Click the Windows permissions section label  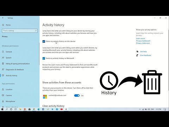coord(10,46)
